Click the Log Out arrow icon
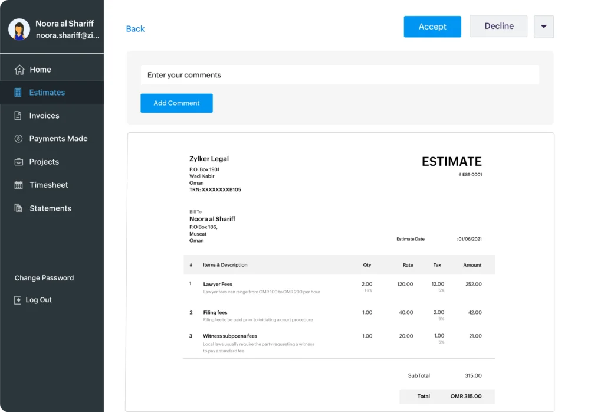The width and height of the screenshot is (604, 412). point(18,300)
